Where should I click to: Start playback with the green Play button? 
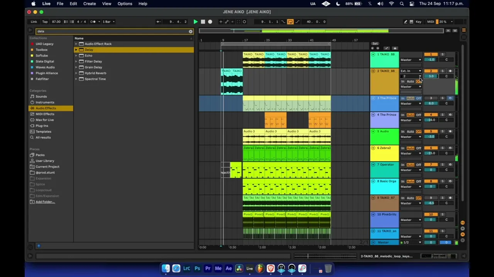pyautogui.click(x=195, y=22)
